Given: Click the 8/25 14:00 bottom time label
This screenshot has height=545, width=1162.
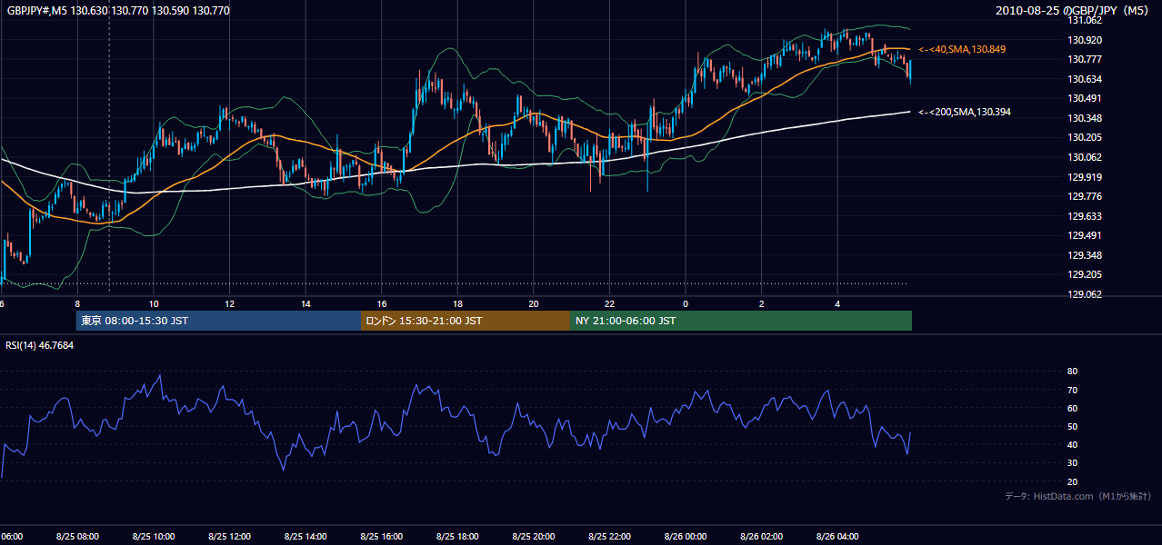Looking at the screenshot, I should coord(306,536).
